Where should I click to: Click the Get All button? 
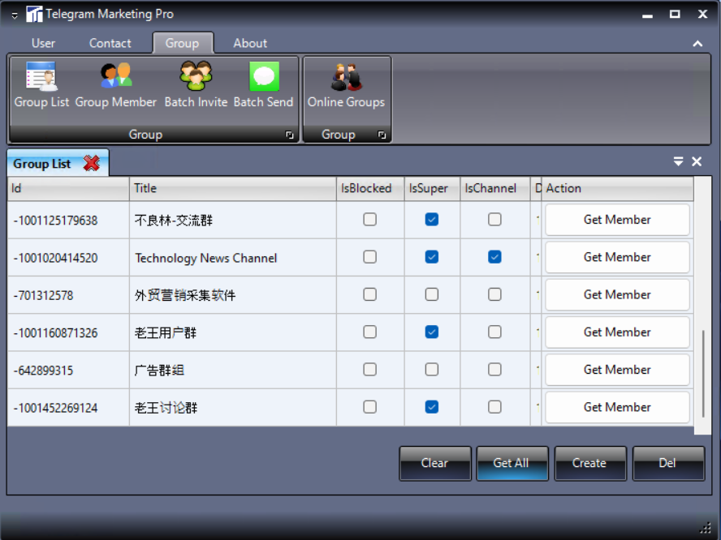coord(512,463)
